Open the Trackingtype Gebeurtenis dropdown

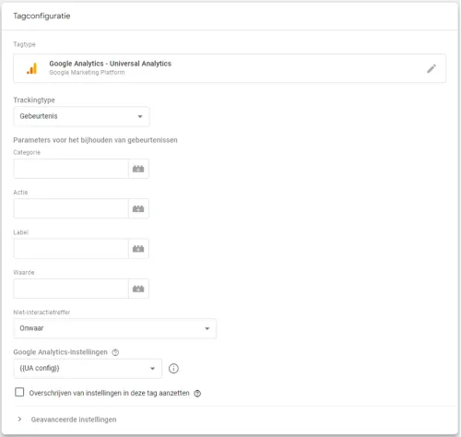tap(81, 116)
